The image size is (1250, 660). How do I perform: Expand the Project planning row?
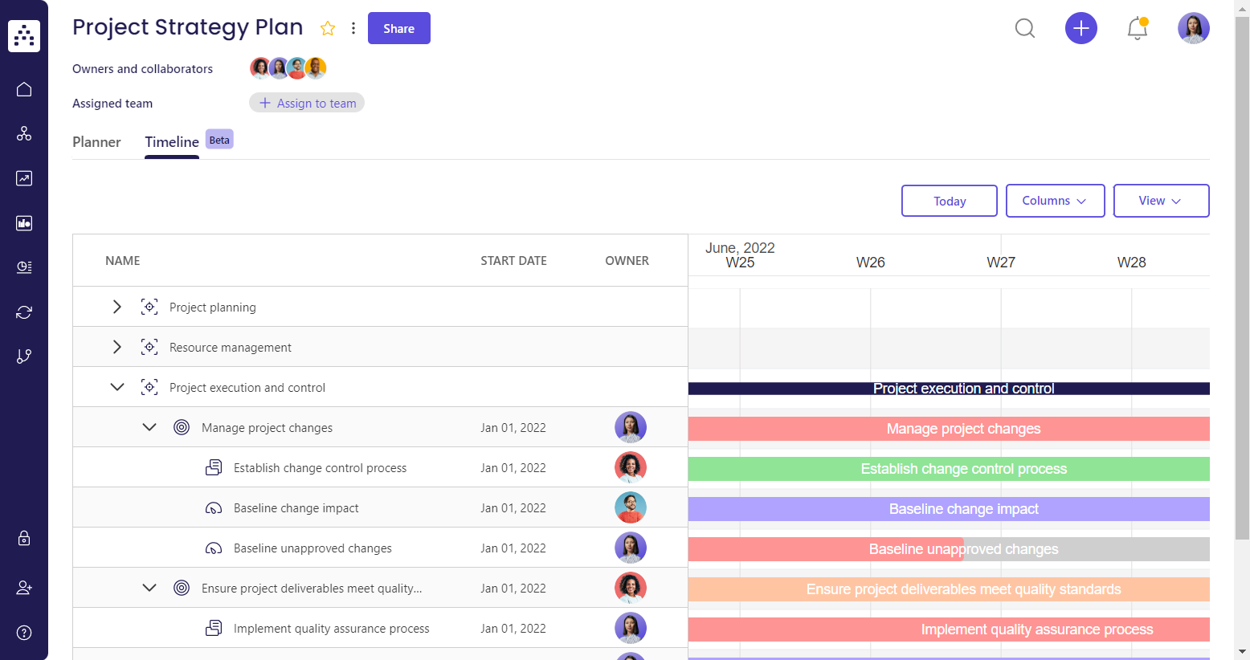(x=117, y=307)
